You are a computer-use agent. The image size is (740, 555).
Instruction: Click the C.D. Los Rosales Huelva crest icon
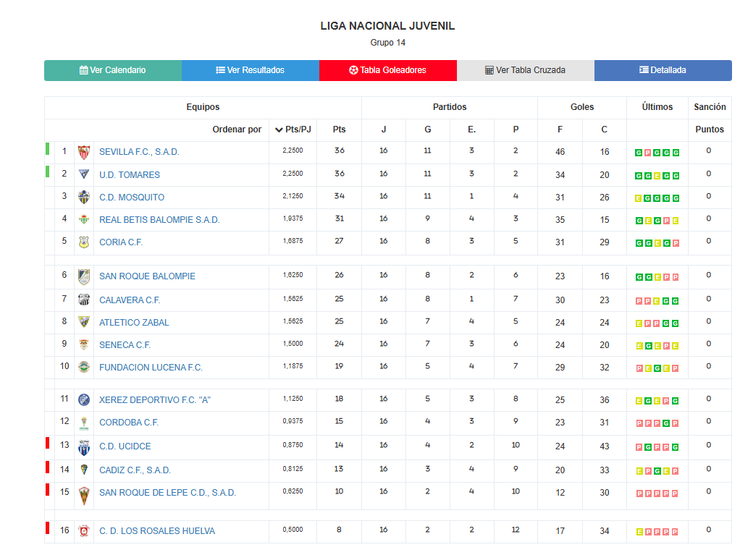[x=84, y=531]
